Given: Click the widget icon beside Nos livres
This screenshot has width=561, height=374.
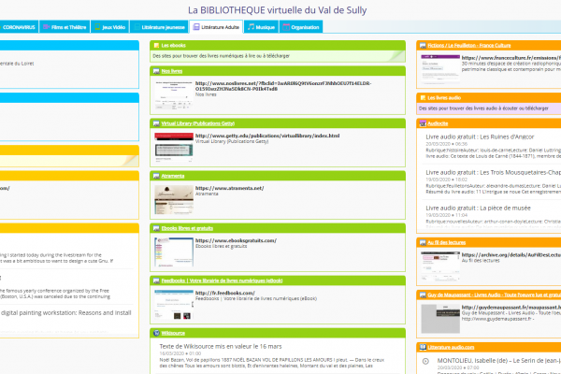Looking at the screenshot, I should click(156, 71).
